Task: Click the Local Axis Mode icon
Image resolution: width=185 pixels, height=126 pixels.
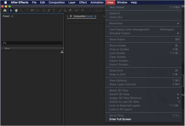Action: tap(96, 11)
